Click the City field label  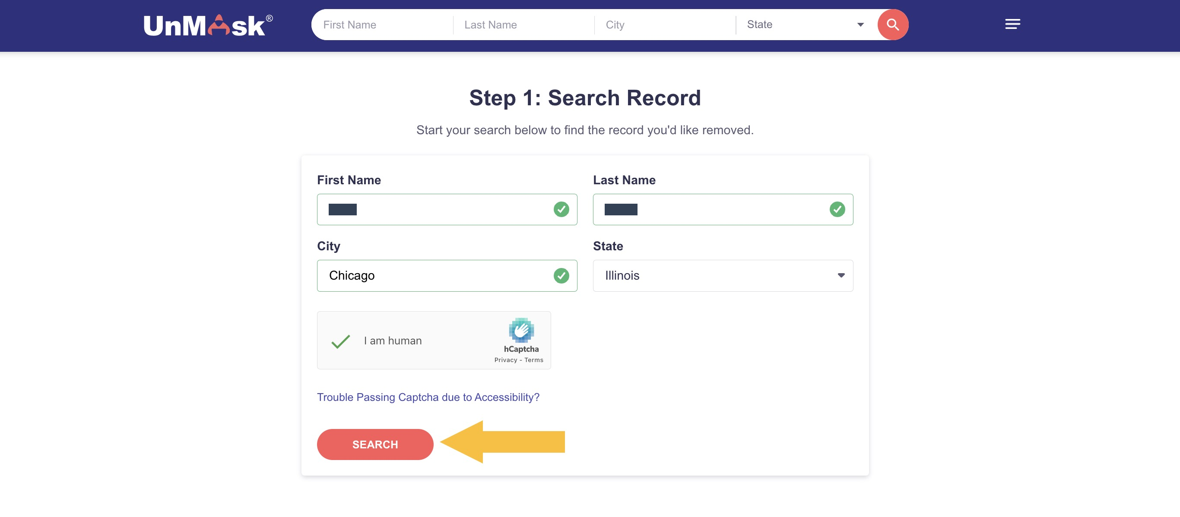[x=328, y=246]
